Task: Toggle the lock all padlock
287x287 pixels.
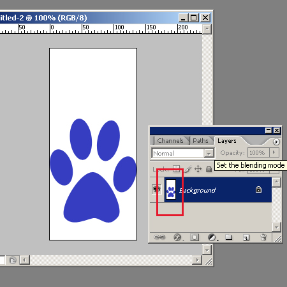Action: 209,169
